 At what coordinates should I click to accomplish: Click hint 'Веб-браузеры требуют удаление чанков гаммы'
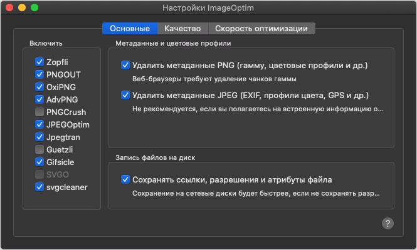214,79
